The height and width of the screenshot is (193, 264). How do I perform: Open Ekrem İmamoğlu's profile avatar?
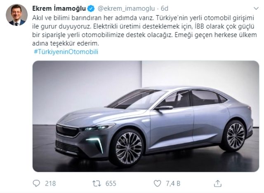(16, 15)
